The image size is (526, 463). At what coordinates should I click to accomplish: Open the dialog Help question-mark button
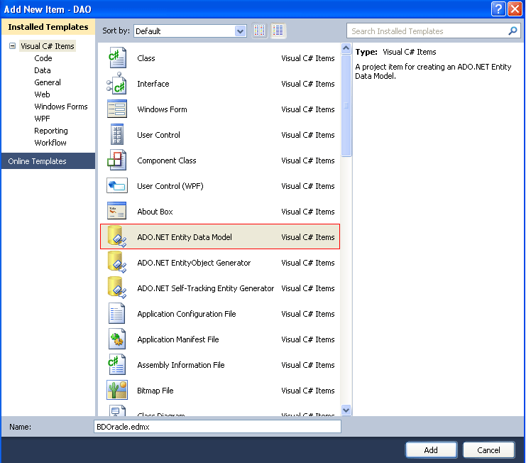point(498,9)
